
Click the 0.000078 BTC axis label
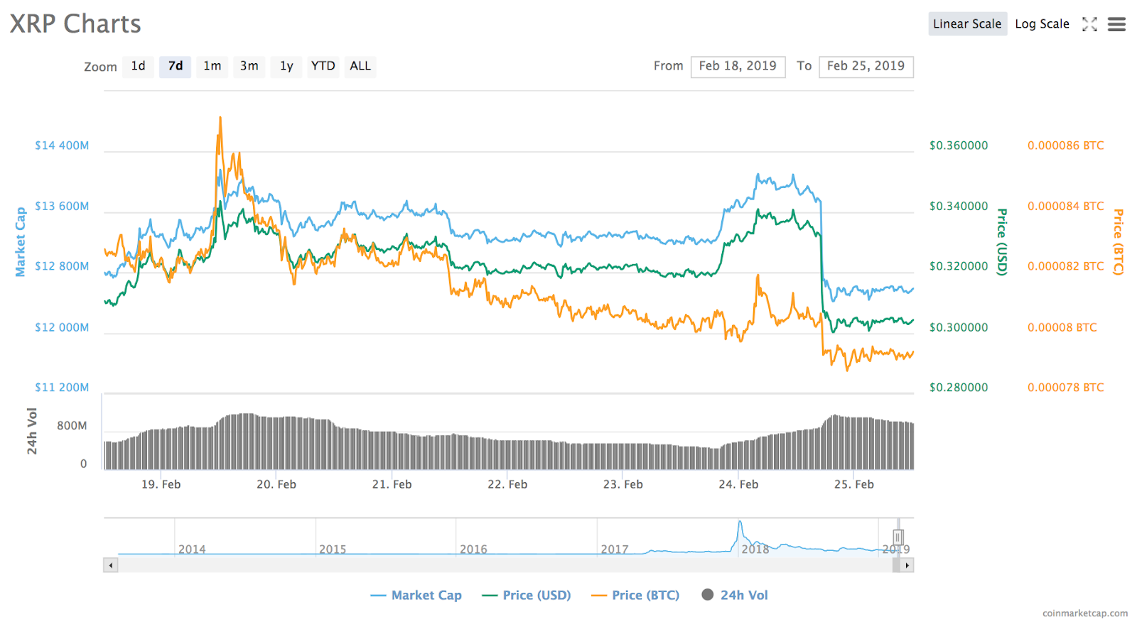pyautogui.click(x=1066, y=388)
